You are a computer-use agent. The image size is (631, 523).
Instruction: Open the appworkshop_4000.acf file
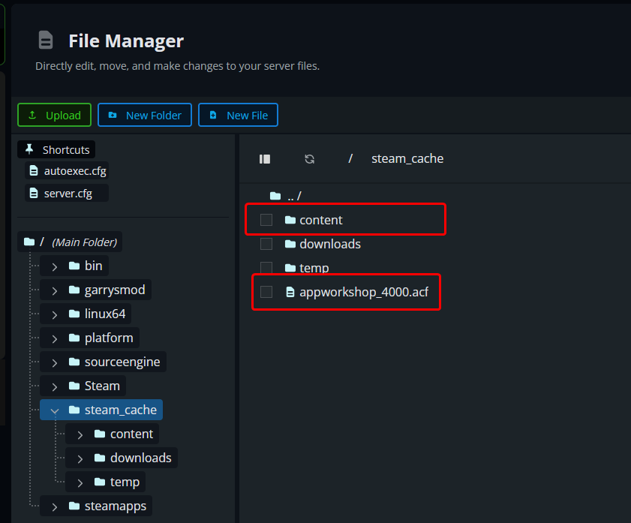[357, 292]
